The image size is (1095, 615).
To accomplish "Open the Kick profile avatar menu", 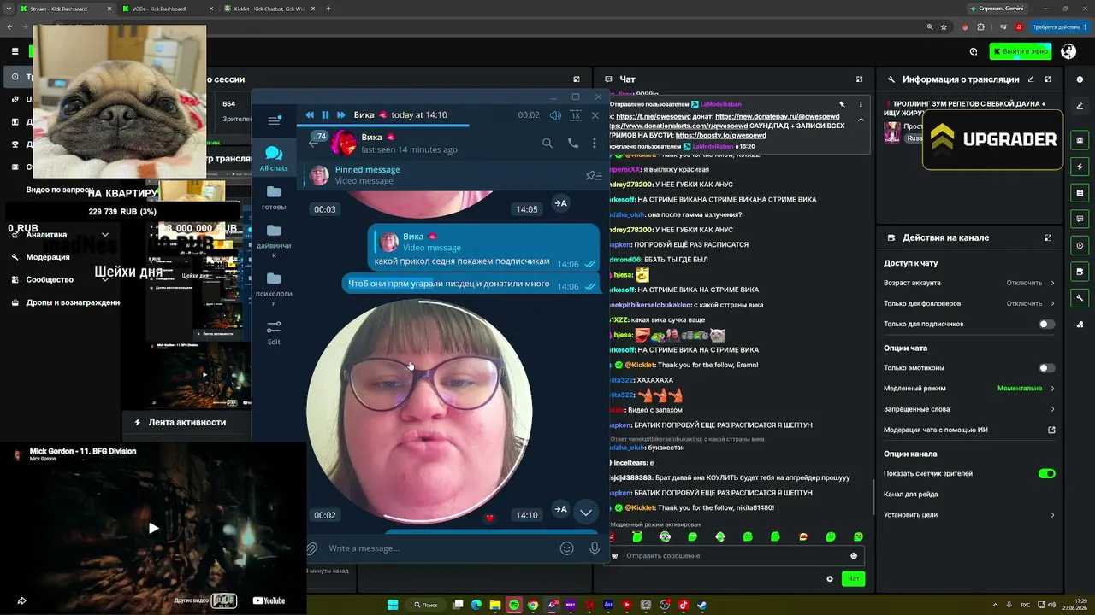I will point(1068,51).
